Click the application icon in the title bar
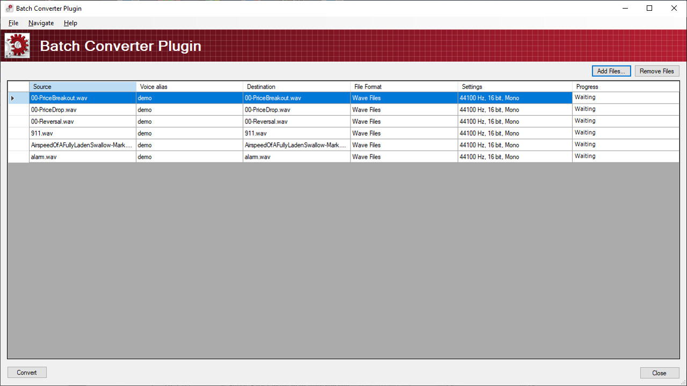 pyautogui.click(x=9, y=8)
